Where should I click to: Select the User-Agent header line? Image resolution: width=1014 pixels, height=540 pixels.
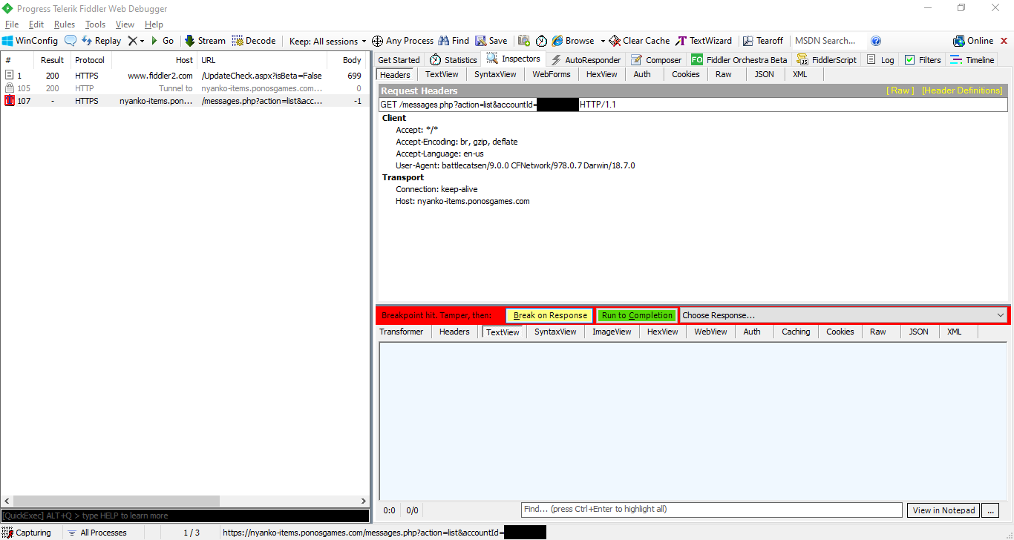tap(515, 165)
